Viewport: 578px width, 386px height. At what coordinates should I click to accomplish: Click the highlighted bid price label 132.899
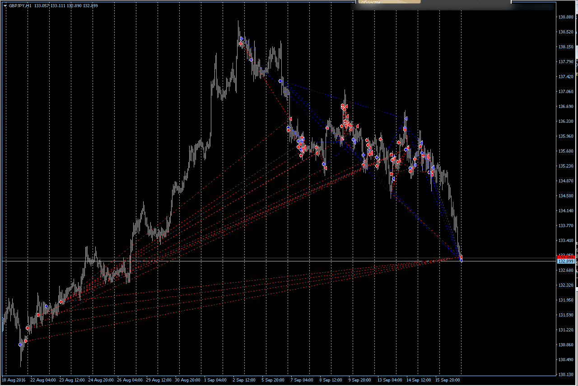(566, 261)
